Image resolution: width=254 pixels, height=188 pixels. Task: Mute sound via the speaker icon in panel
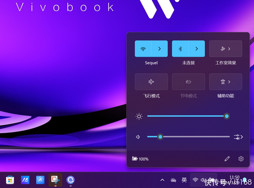pyautogui.click(x=138, y=137)
